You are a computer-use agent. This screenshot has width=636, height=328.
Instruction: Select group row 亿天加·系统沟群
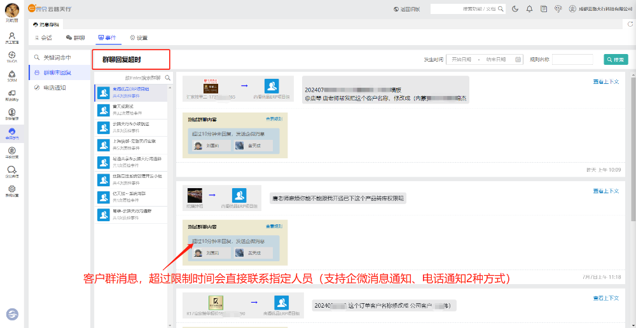(x=130, y=197)
